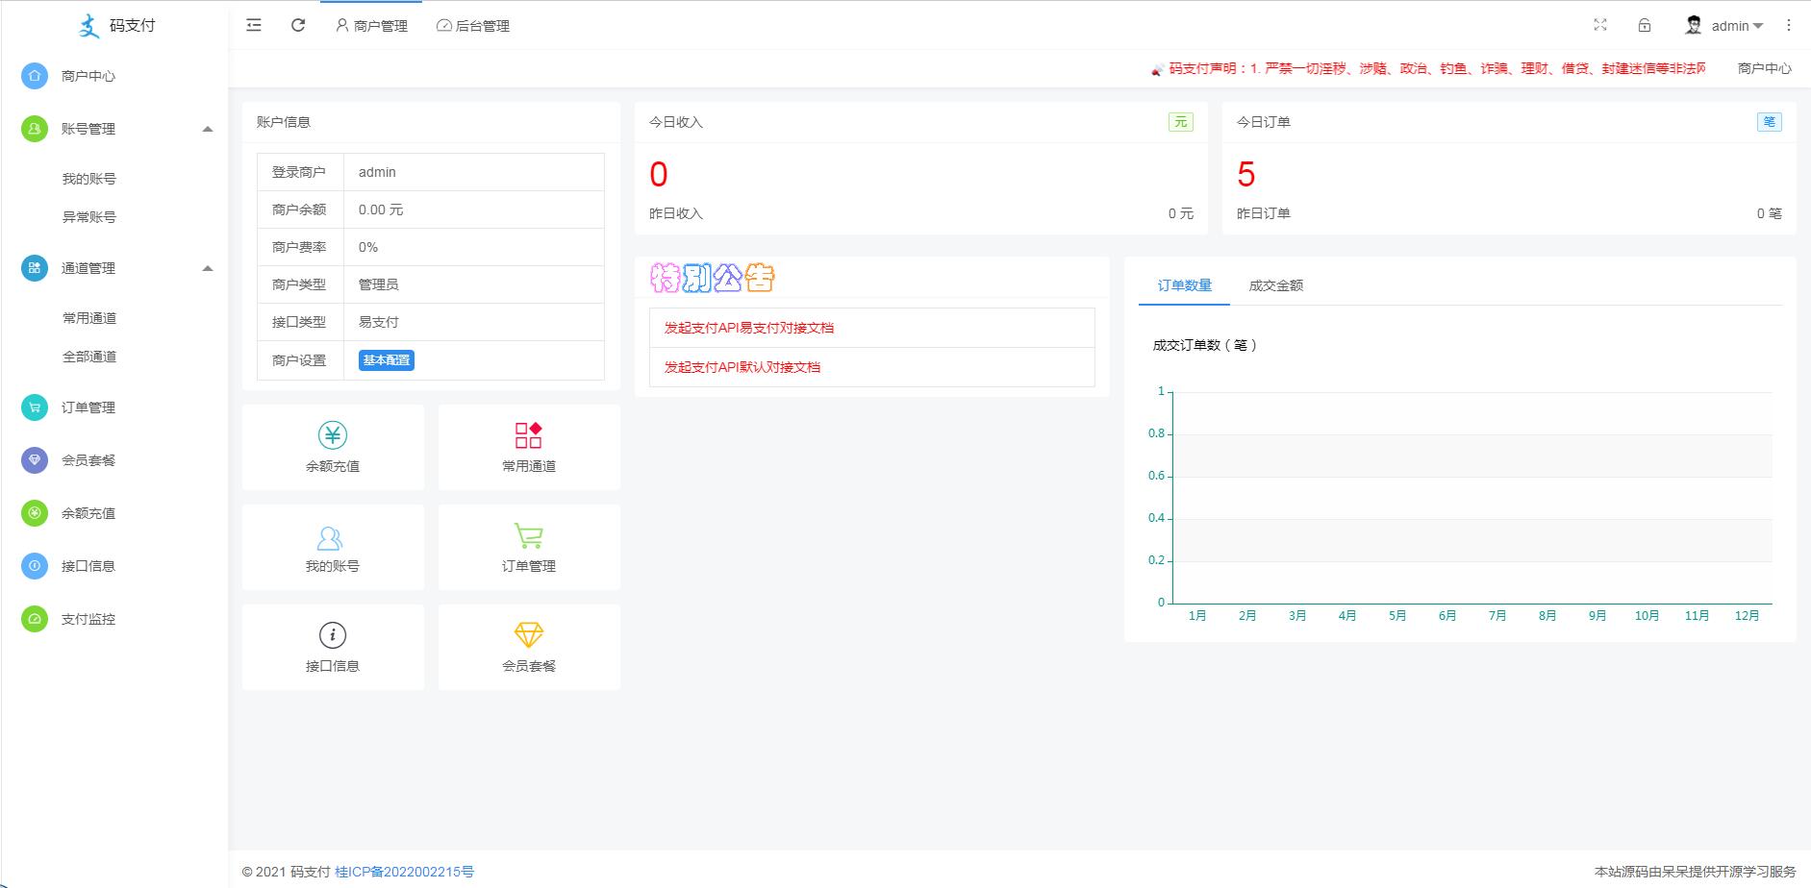
Task: Toggle fullscreen mode icon
Action: click(x=1600, y=26)
